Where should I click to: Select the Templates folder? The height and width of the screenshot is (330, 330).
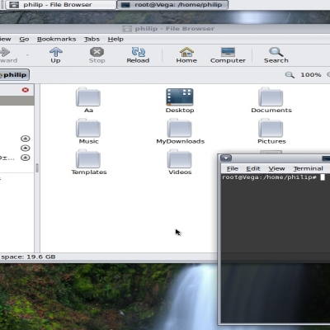coord(89,163)
